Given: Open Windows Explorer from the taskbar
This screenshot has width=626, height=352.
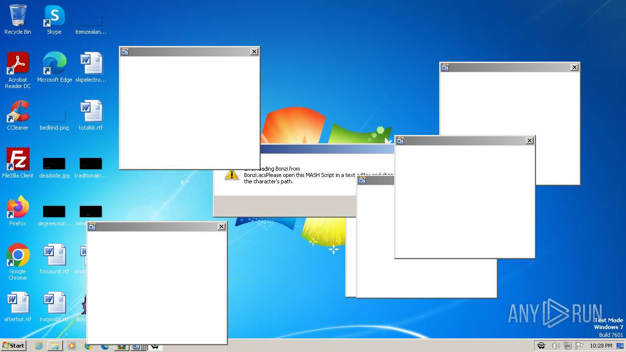Looking at the screenshot, I should pos(55,346).
